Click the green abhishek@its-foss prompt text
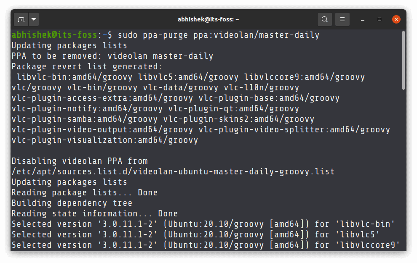 [x=54, y=35]
